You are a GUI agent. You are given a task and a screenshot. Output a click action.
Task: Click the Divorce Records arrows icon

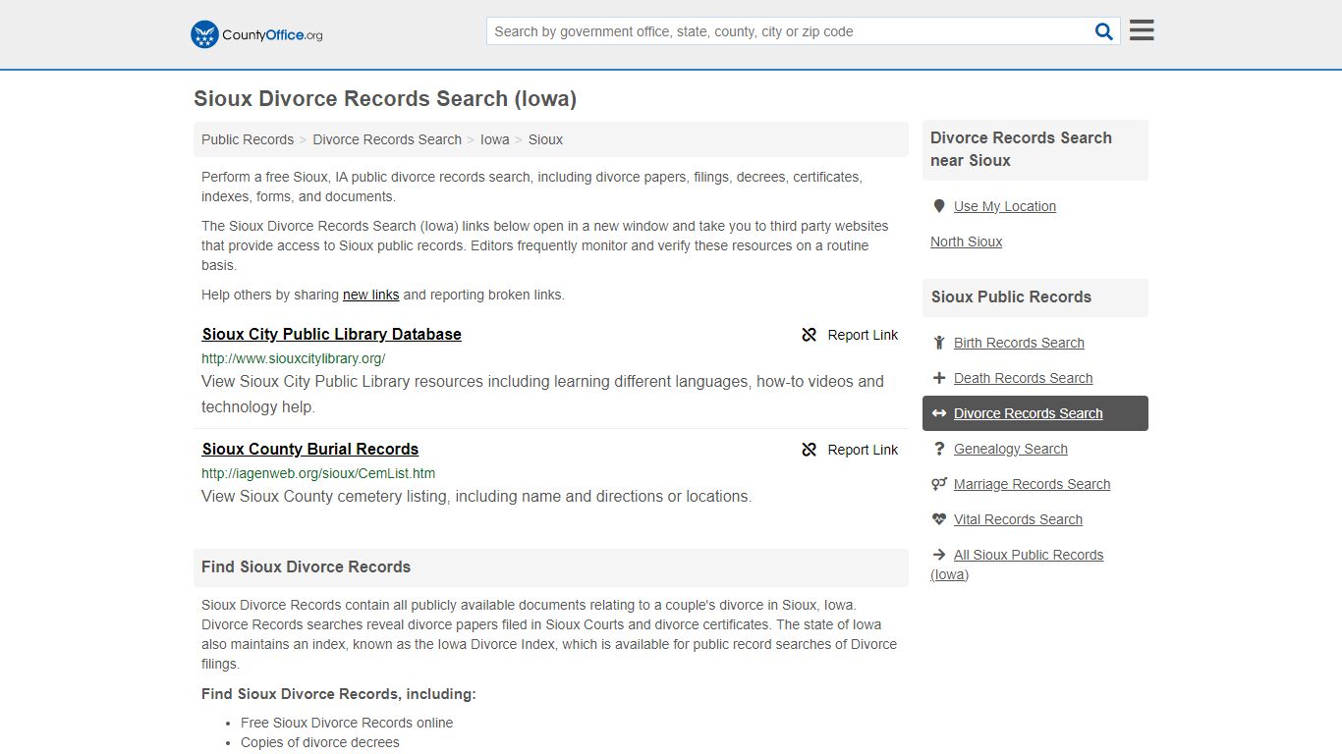939,413
